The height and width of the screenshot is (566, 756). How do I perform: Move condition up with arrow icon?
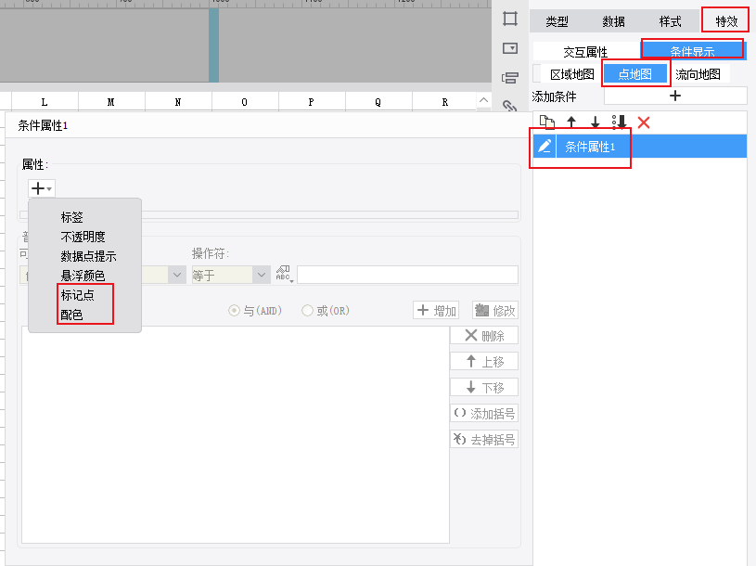pyautogui.click(x=571, y=122)
